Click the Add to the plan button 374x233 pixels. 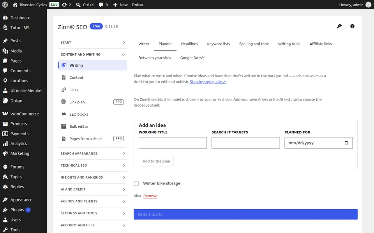coord(156,161)
